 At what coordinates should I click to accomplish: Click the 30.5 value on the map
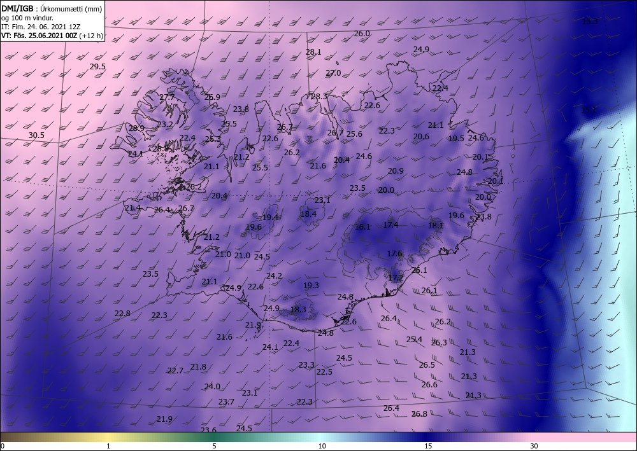point(36,135)
